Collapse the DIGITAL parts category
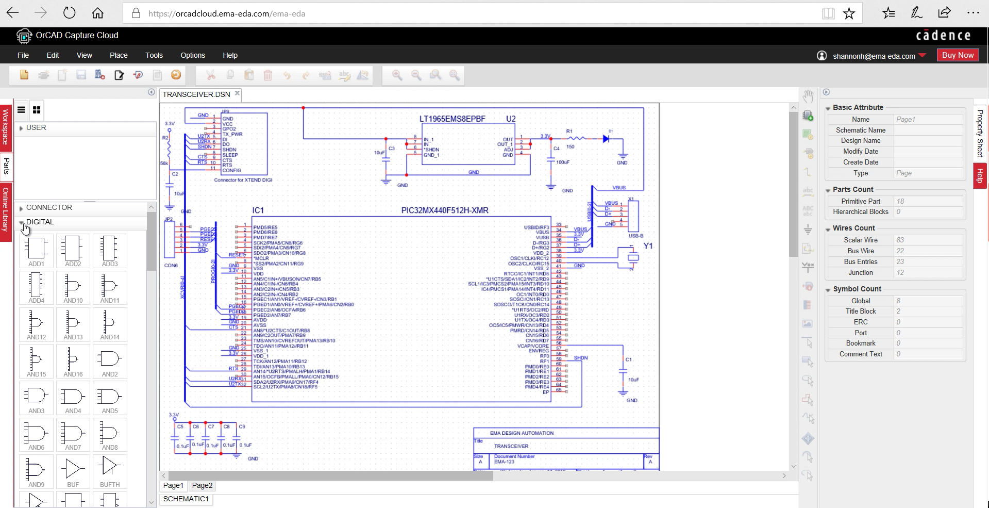Image resolution: width=989 pixels, height=508 pixels. coord(22,222)
